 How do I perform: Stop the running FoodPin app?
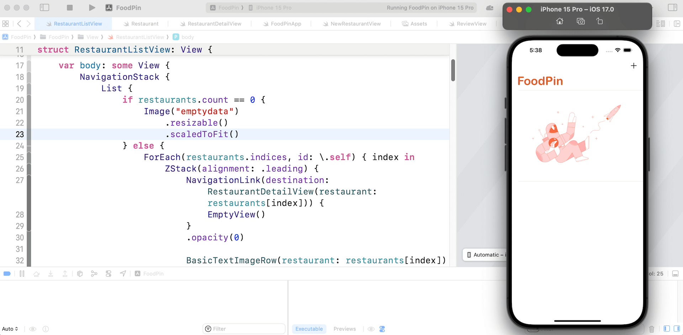70,7
